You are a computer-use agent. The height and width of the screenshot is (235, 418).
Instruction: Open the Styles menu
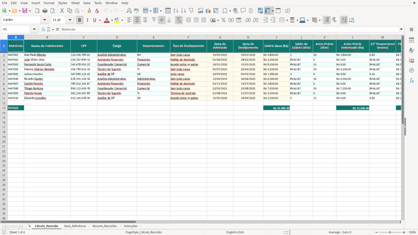tap(63, 3)
